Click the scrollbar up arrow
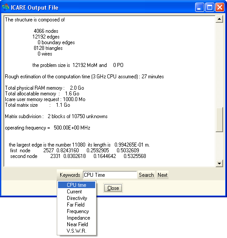The height and width of the screenshot is (238, 227). point(219,19)
